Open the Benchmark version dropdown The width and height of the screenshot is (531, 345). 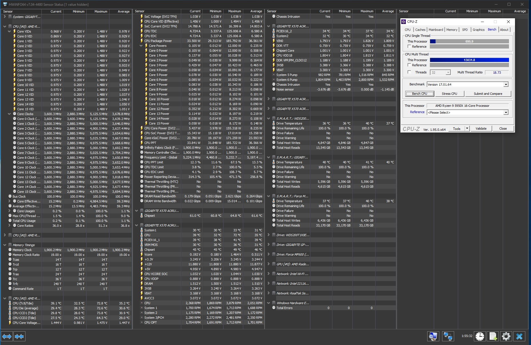pyautogui.click(x=506, y=85)
